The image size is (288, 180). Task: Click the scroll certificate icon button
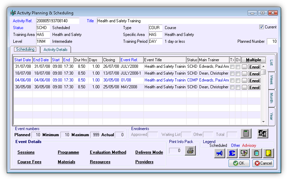coord(244,153)
